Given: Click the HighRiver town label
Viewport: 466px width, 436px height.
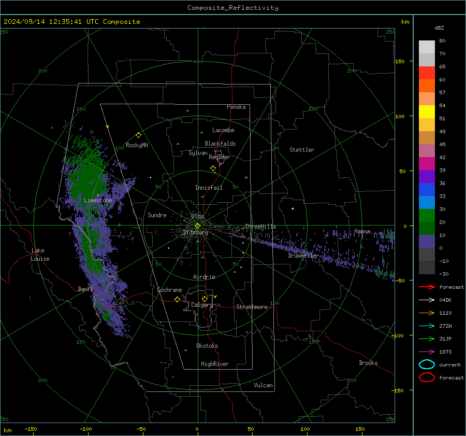Looking at the screenshot, I should [x=215, y=364].
